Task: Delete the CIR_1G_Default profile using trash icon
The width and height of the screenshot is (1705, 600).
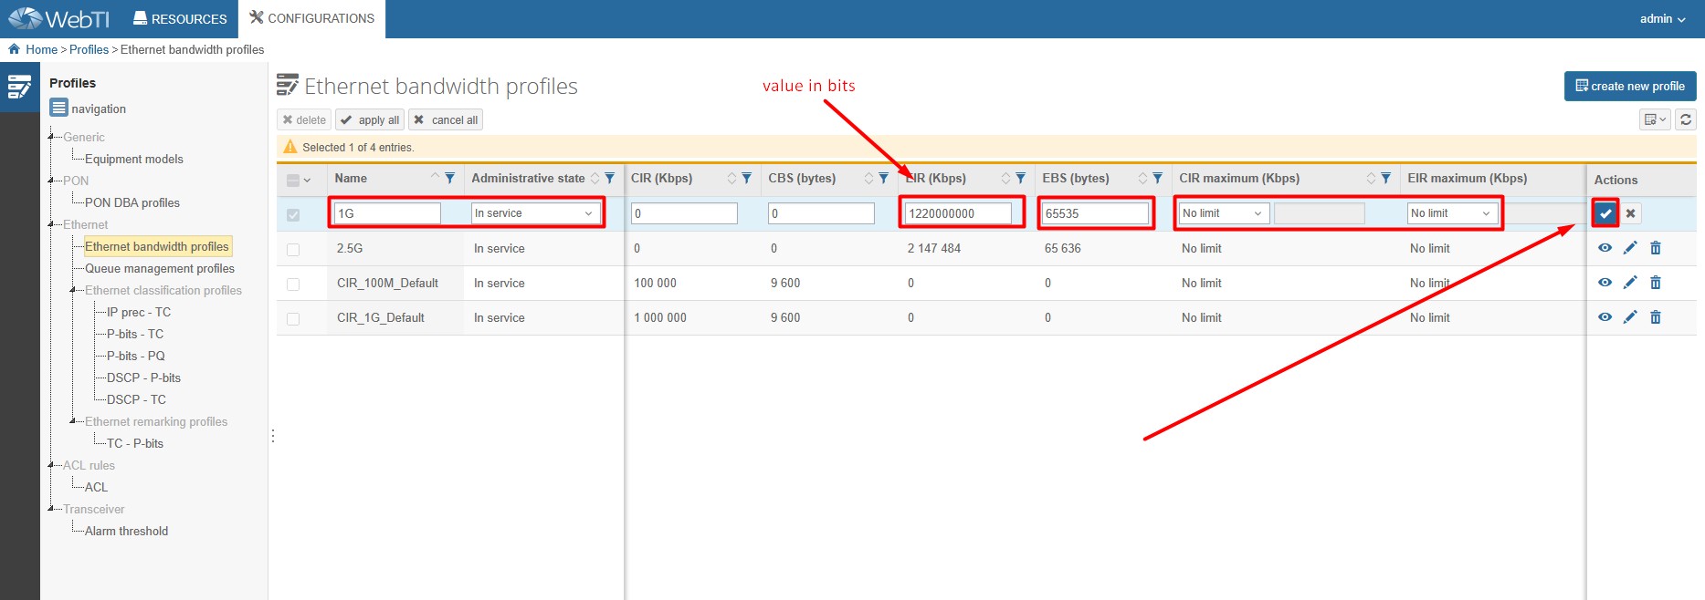Action: pyautogui.click(x=1655, y=317)
